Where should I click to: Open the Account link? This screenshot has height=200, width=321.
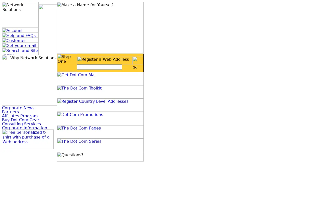pyautogui.click(x=20, y=30)
